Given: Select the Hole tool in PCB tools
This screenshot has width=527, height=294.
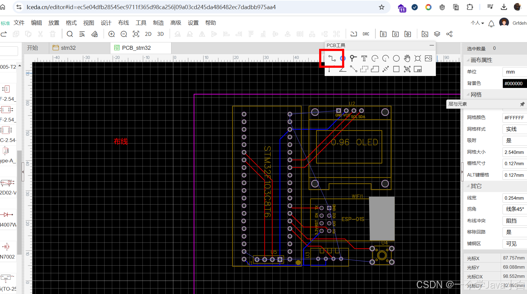Looking at the screenshot, I should 418,58.
